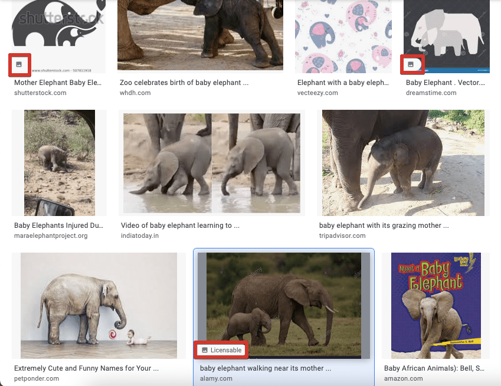The height and width of the screenshot is (386, 501).
Task: Click 'baby elephant walking near its mother' title
Action: coord(266,368)
